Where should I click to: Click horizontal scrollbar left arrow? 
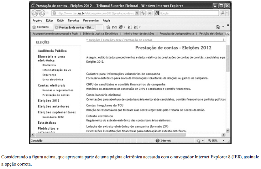pyautogui.click(x=33, y=135)
